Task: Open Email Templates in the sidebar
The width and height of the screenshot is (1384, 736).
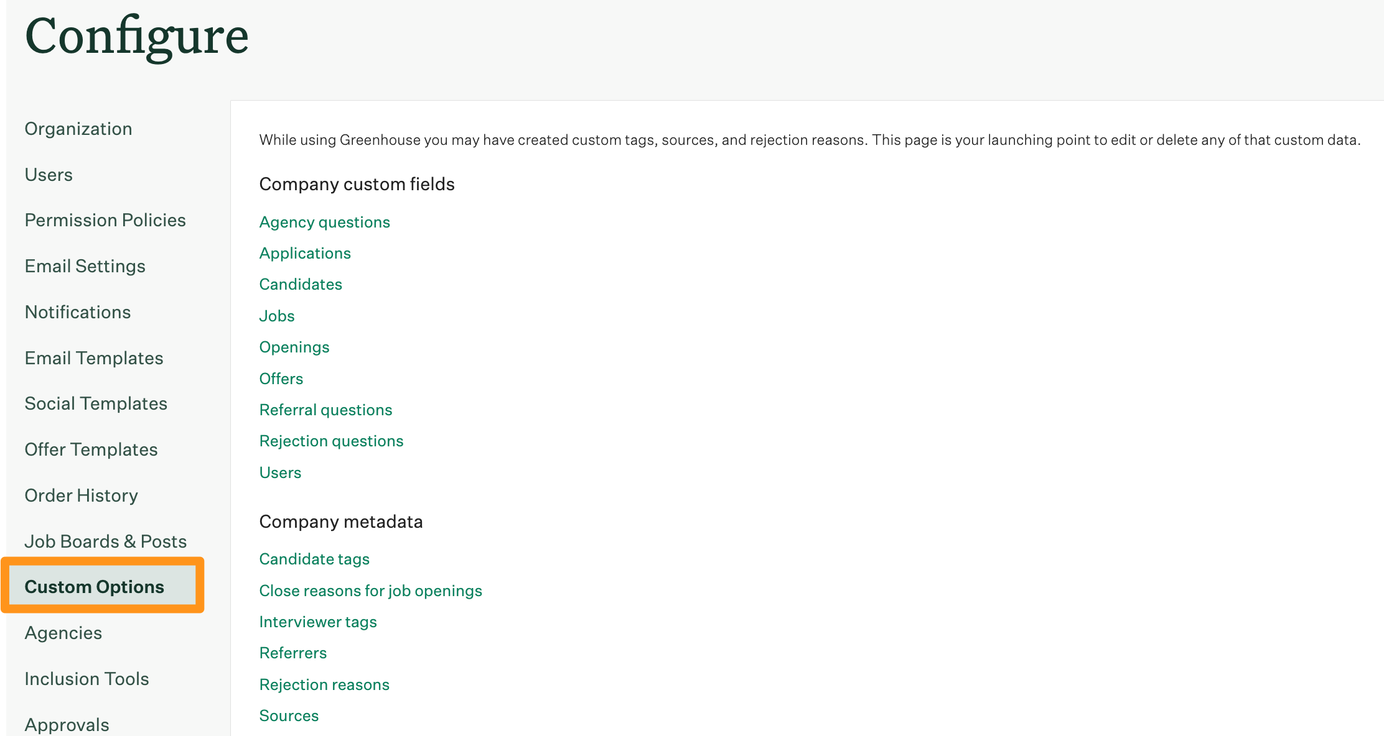Action: click(94, 358)
